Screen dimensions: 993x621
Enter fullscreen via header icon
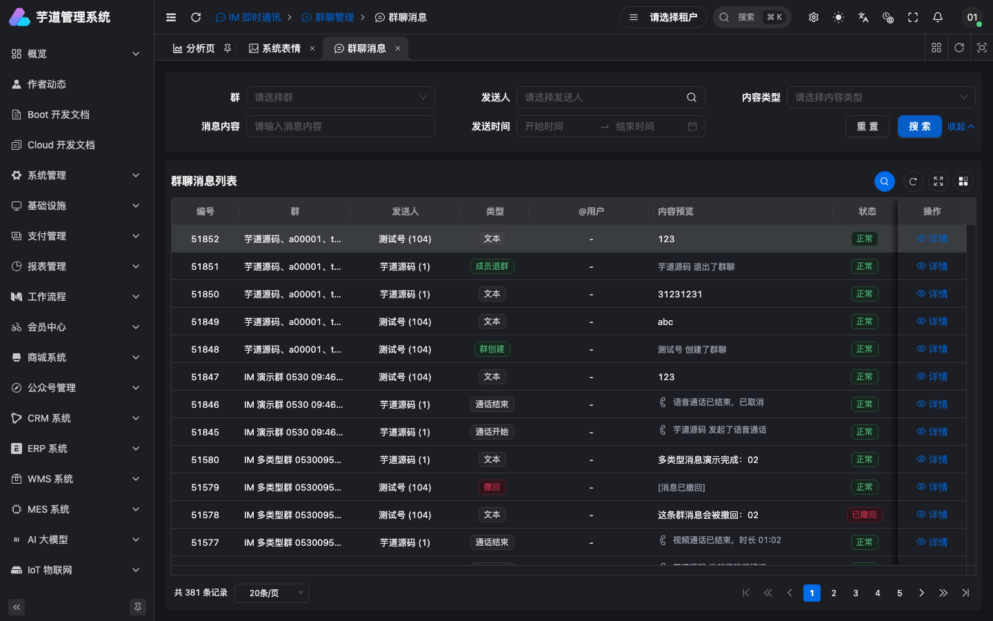pos(913,17)
